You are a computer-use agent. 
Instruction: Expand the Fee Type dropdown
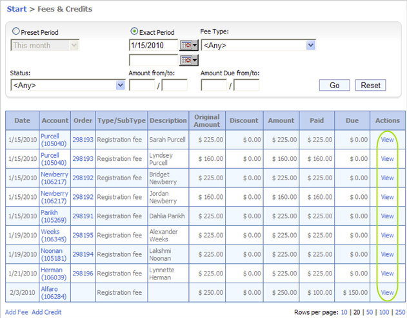click(x=311, y=45)
